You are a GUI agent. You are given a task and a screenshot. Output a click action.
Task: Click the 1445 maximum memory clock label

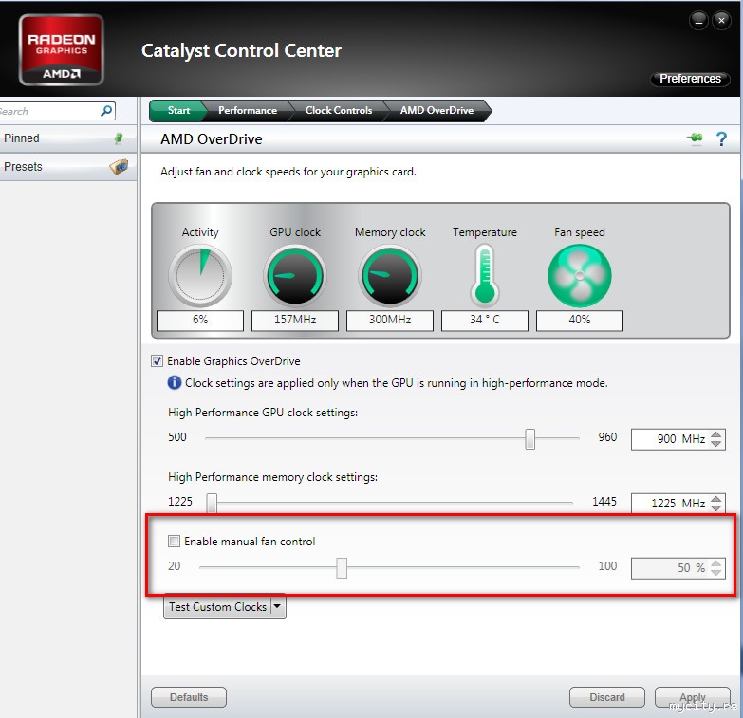[x=604, y=501]
